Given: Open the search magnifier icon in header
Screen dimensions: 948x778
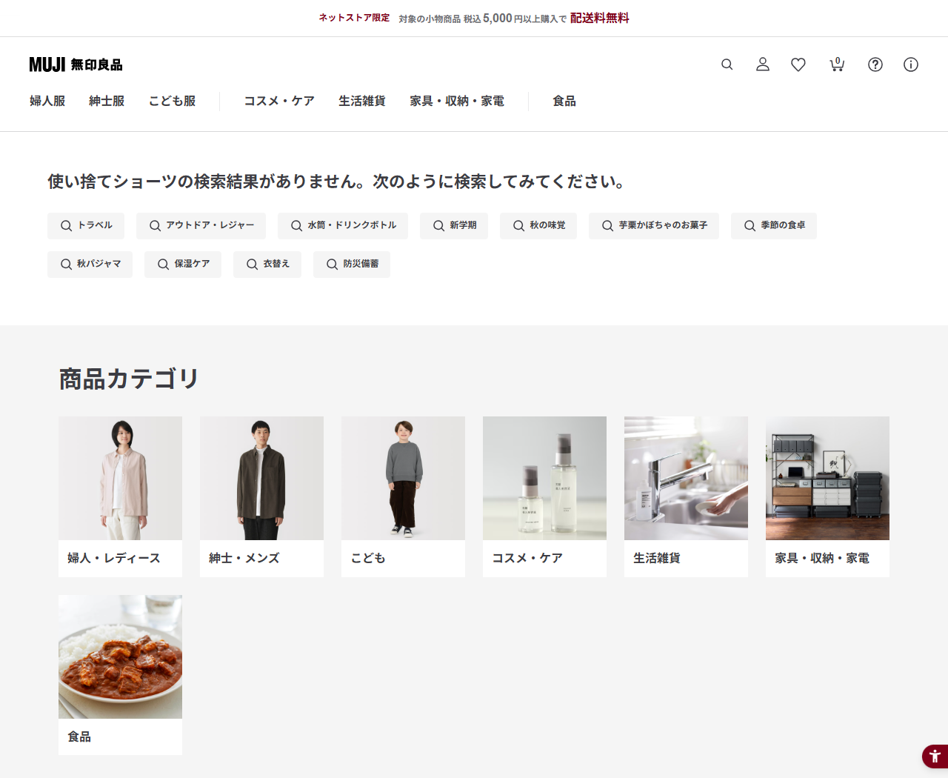Looking at the screenshot, I should point(727,64).
